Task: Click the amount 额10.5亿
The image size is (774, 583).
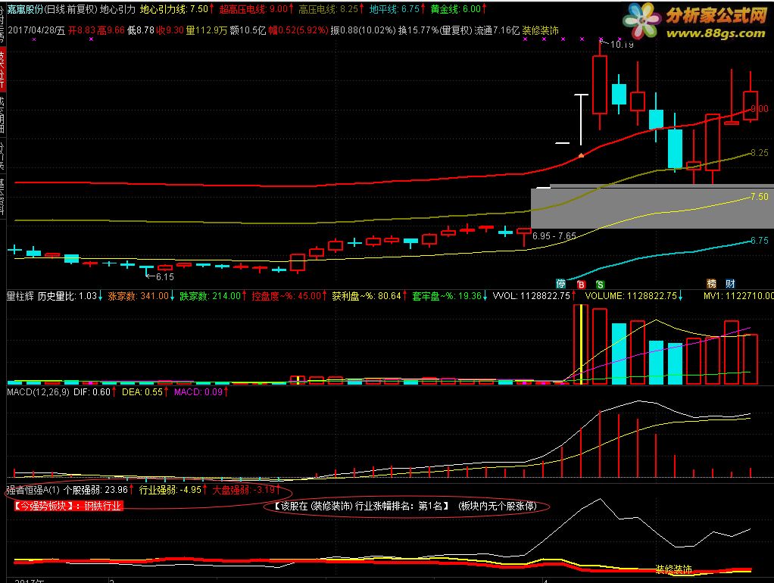Action: point(248,30)
